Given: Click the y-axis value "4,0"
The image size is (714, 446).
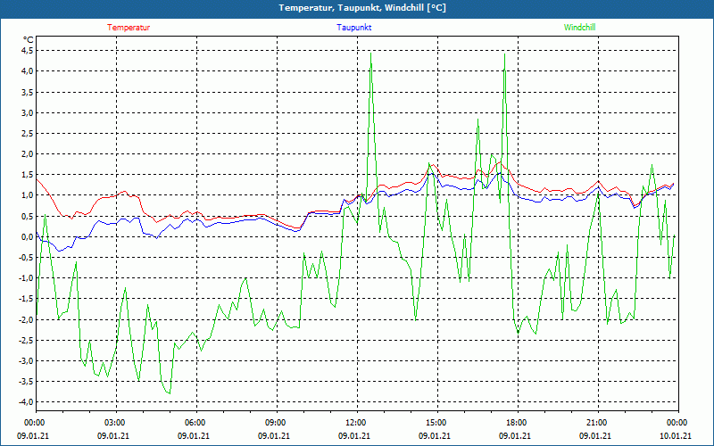Looking at the screenshot, I should tap(28, 71).
